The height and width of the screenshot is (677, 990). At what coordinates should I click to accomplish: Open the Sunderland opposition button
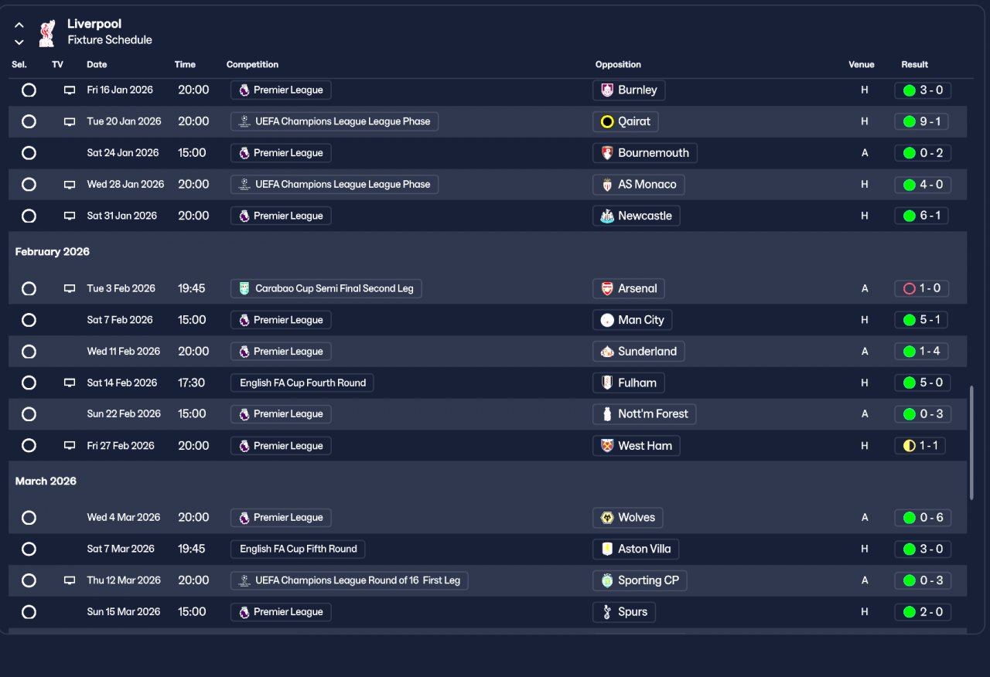(x=639, y=352)
